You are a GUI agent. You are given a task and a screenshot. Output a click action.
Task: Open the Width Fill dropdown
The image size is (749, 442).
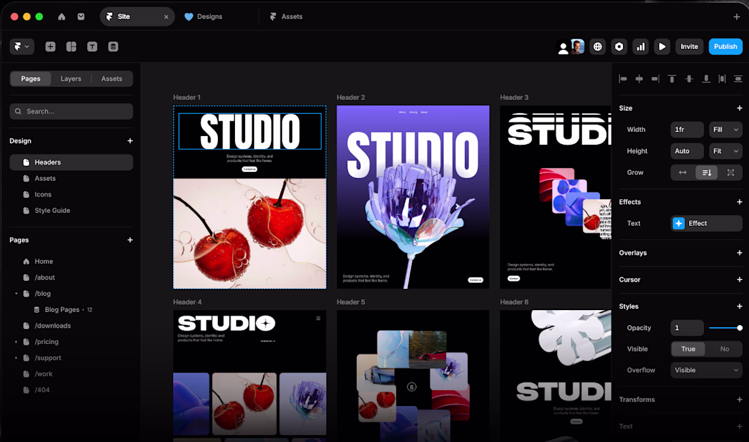[726, 130]
